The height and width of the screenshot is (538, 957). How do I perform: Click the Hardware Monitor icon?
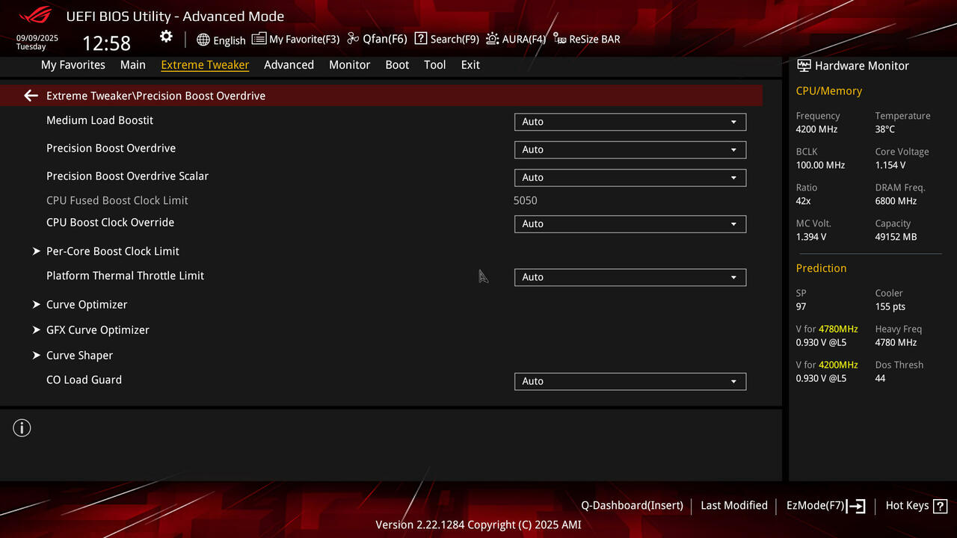(x=804, y=66)
